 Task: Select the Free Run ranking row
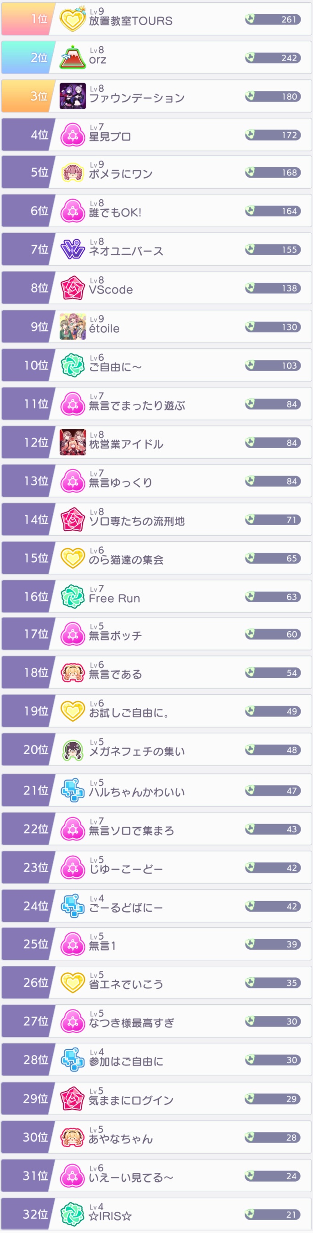point(182,596)
